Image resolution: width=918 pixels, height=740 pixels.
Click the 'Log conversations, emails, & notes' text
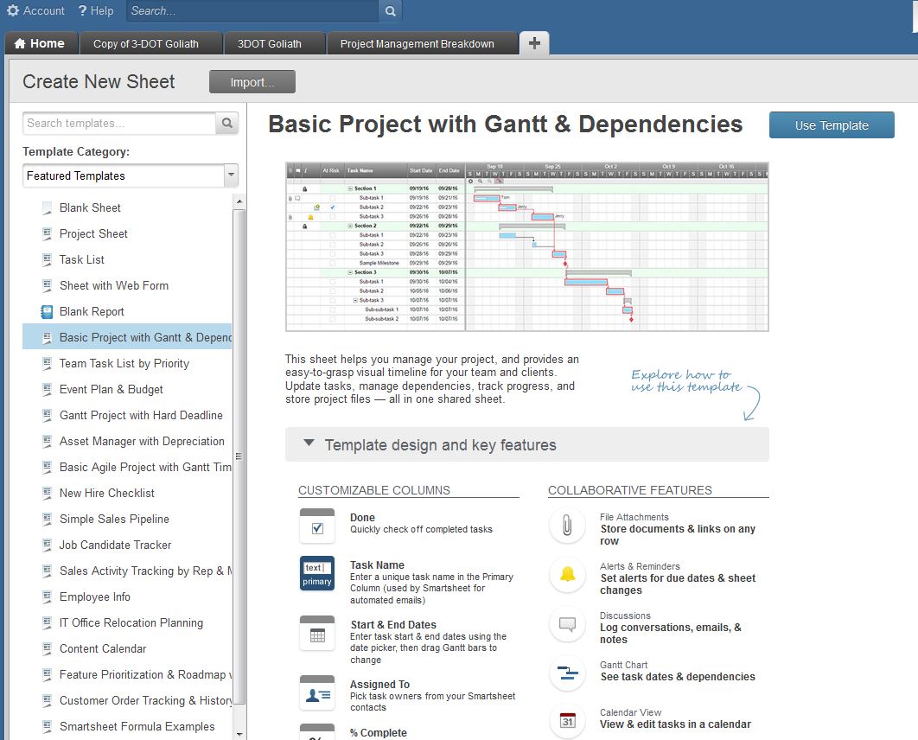tap(671, 634)
